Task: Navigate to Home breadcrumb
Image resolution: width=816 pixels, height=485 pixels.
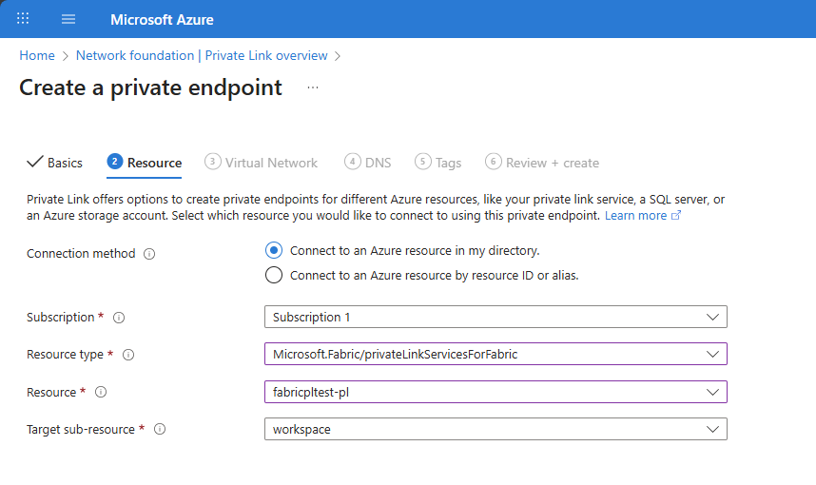Action: pyautogui.click(x=37, y=56)
